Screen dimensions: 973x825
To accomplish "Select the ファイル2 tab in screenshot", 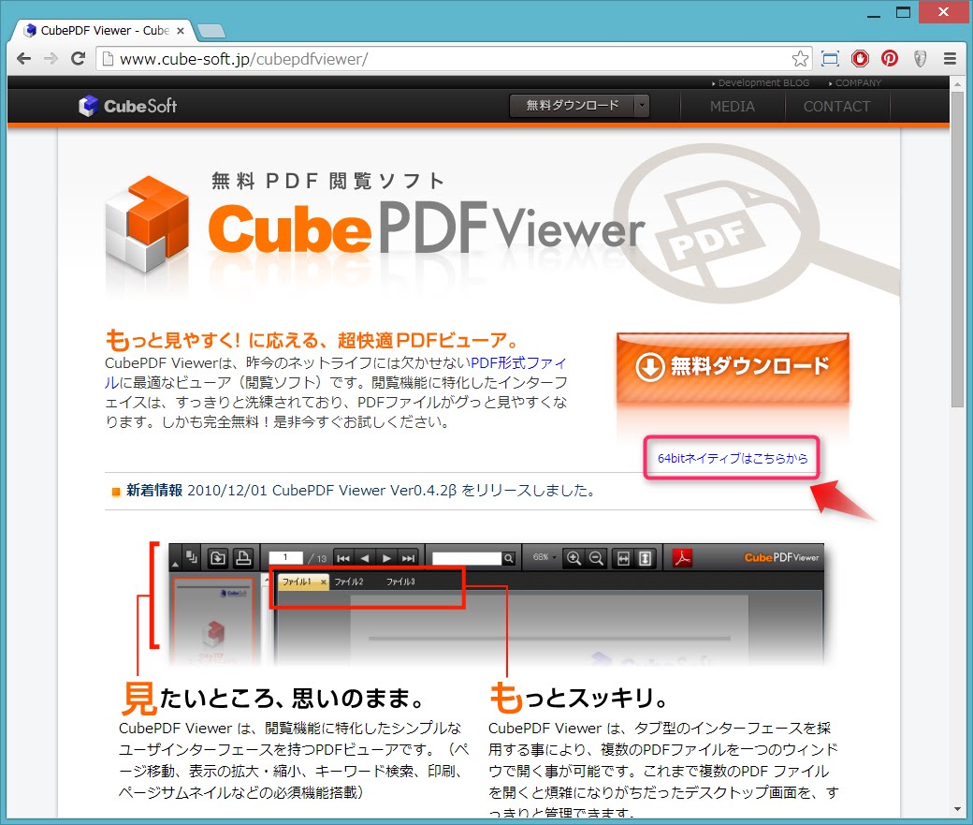I will (349, 582).
